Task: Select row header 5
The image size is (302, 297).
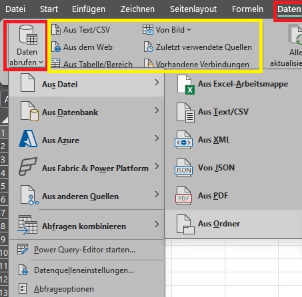Action: pyautogui.click(x=3, y=186)
